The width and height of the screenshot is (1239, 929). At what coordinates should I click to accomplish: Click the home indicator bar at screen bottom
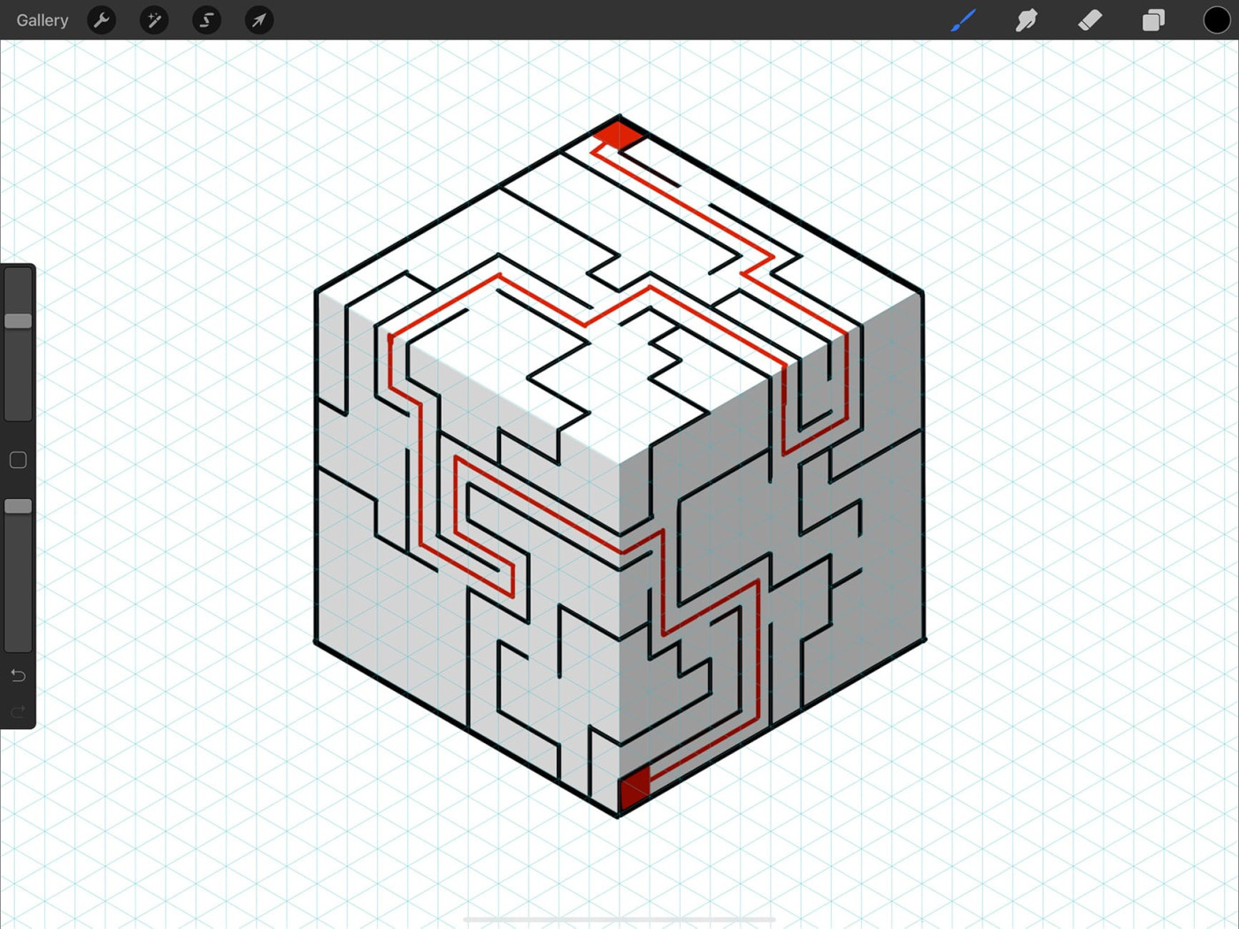[619, 920]
